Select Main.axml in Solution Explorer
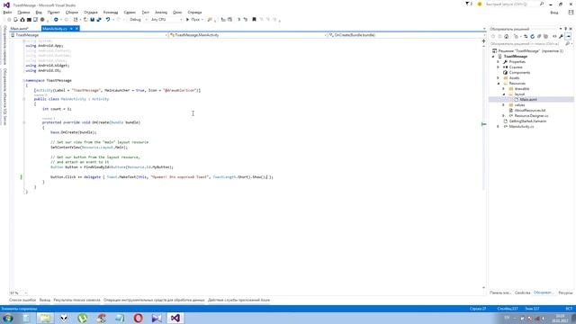 (x=528, y=100)
